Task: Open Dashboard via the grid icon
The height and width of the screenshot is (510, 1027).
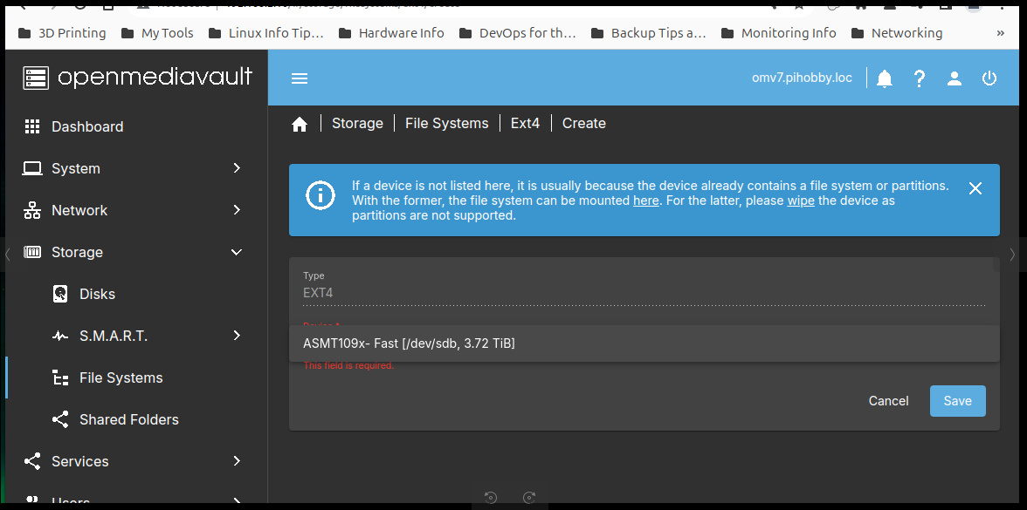Action: click(32, 126)
